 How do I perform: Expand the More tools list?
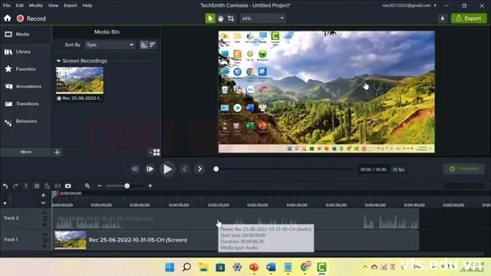pos(25,152)
